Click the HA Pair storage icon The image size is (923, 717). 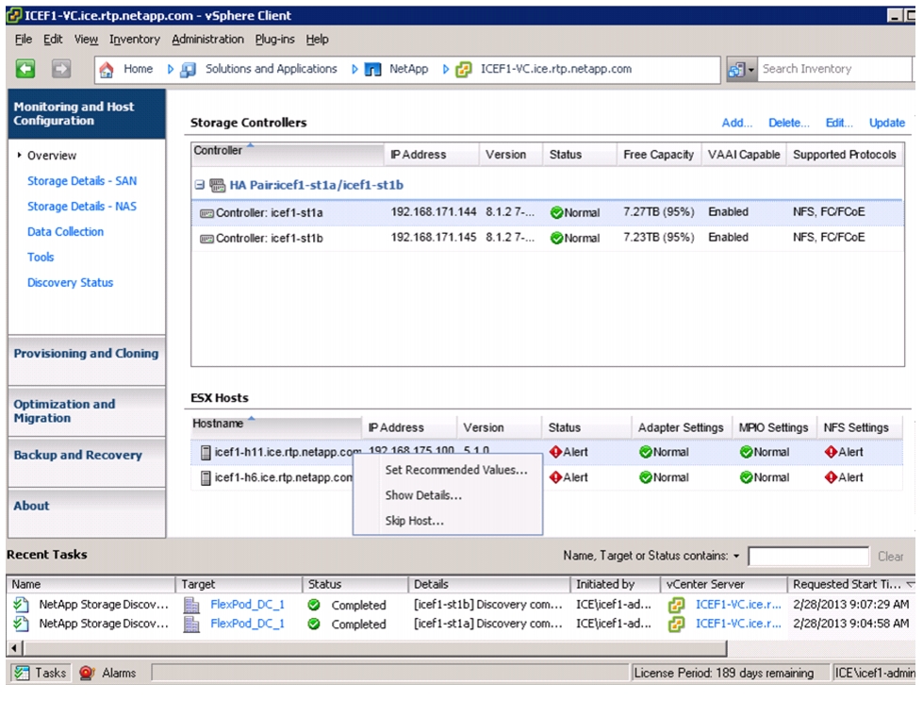pos(217,186)
